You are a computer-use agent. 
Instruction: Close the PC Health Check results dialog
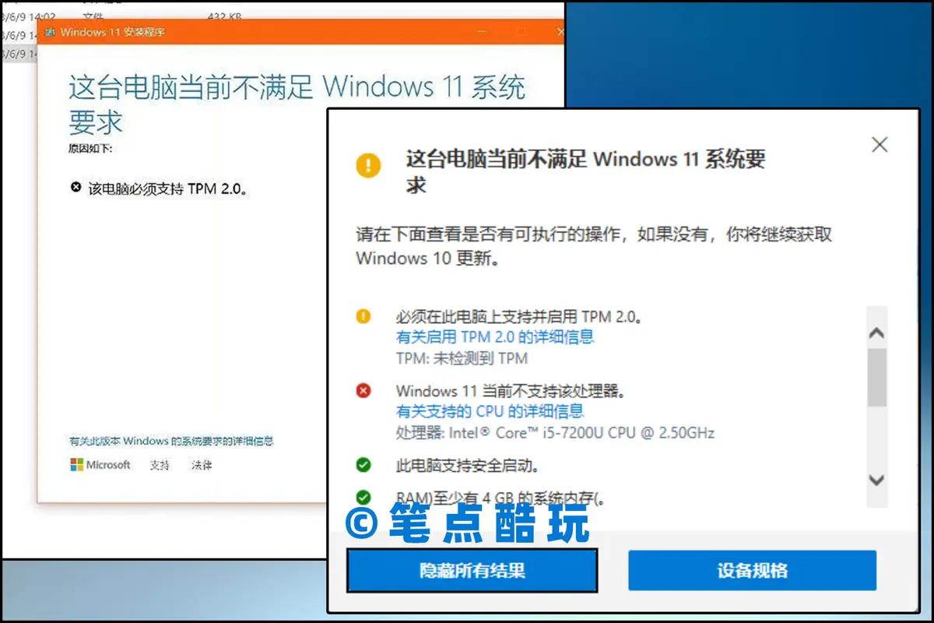pyautogui.click(x=880, y=144)
